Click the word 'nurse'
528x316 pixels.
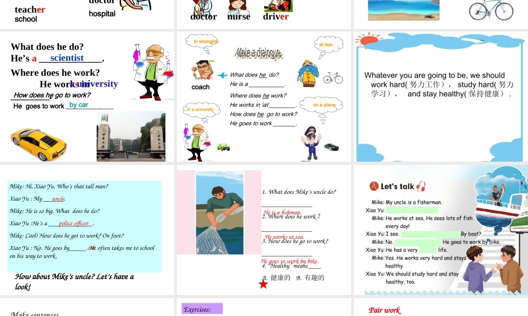[x=239, y=16]
